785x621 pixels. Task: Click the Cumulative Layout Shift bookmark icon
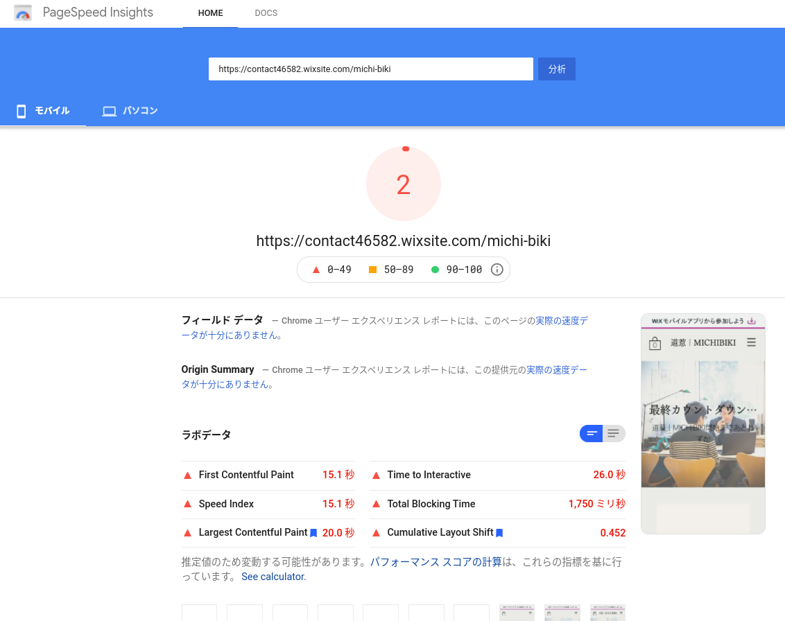click(x=499, y=533)
